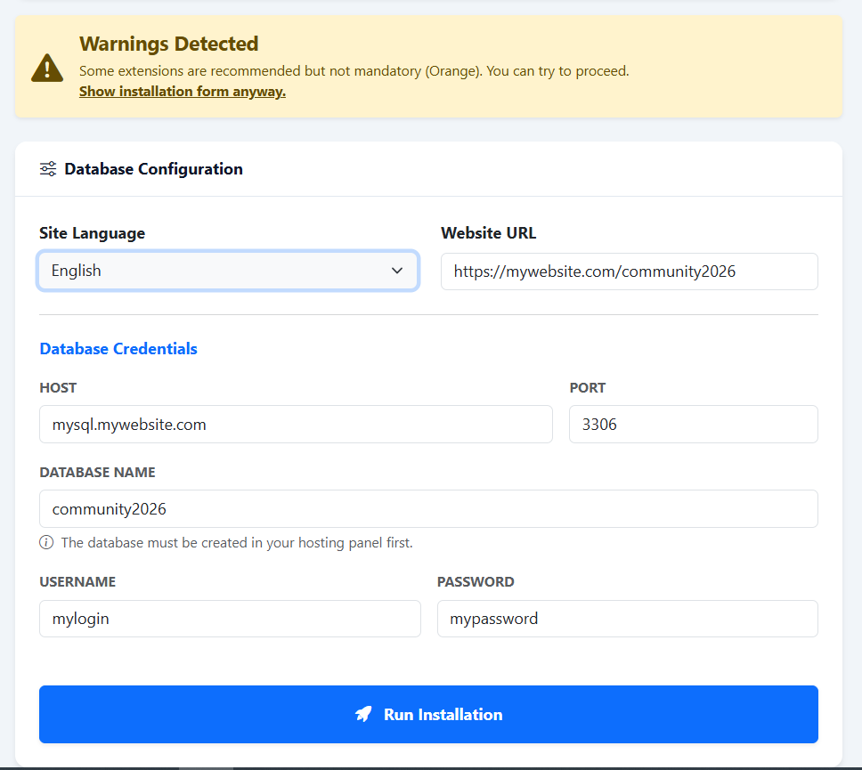Click the Site Language label
The width and height of the screenshot is (862, 770).
click(93, 233)
